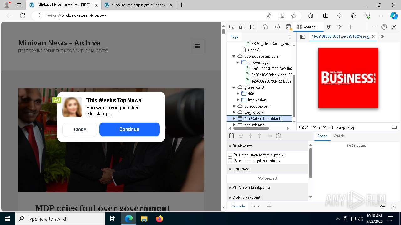Viewport: 401px width, 225px height.
Task: Collapse bobapsoabauns.com tree node
Action: pos(234,56)
